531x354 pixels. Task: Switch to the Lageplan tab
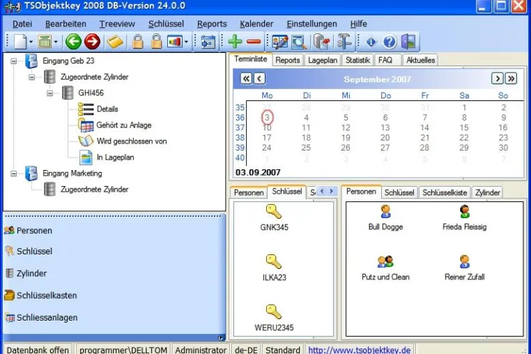[323, 60]
